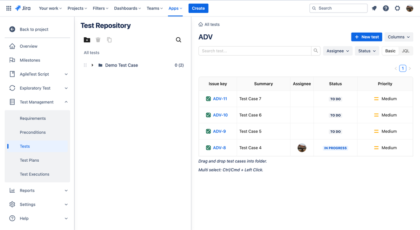The width and height of the screenshot is (420, 230).
Task: Click the test icon next to ADV-11
Action: coord(208,99)
